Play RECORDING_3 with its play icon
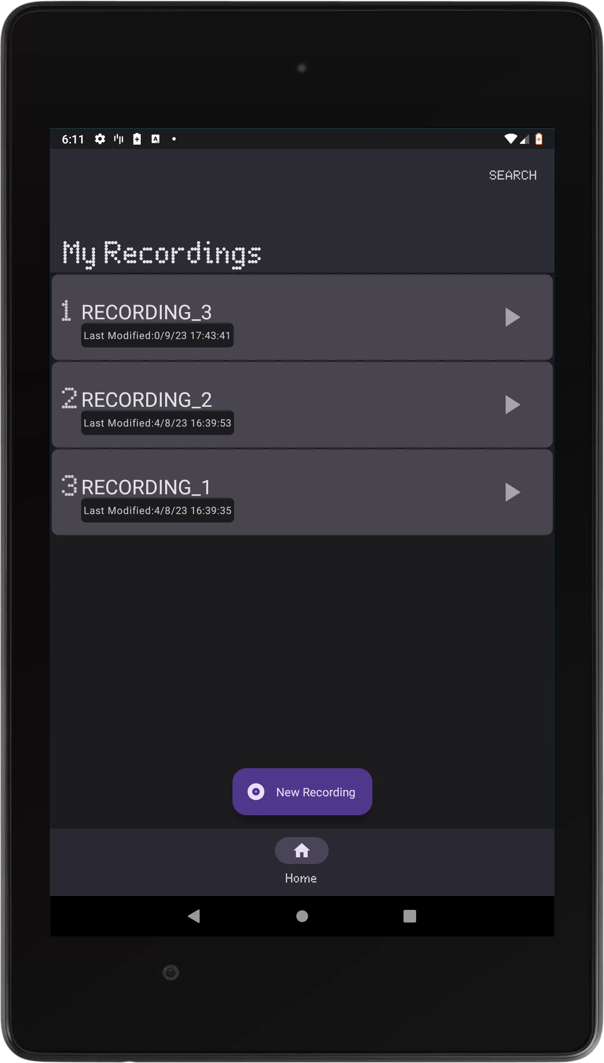 (512, 317)
